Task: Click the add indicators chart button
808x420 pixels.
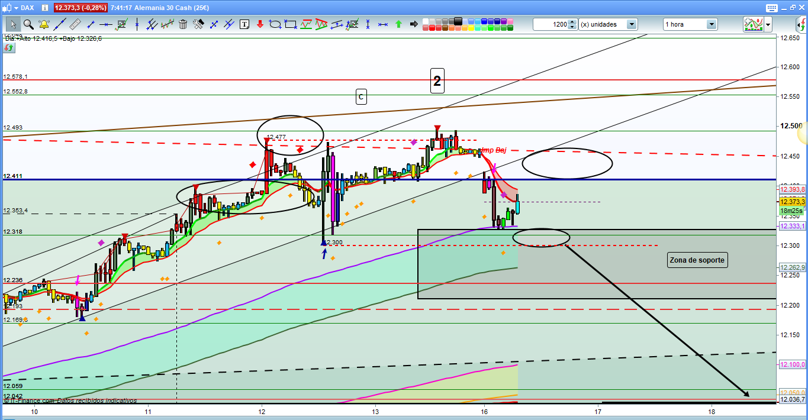Action: click(753, 24)
